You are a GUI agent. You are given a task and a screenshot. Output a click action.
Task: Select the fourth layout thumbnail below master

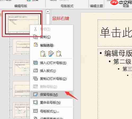click(x=21, y=110)
